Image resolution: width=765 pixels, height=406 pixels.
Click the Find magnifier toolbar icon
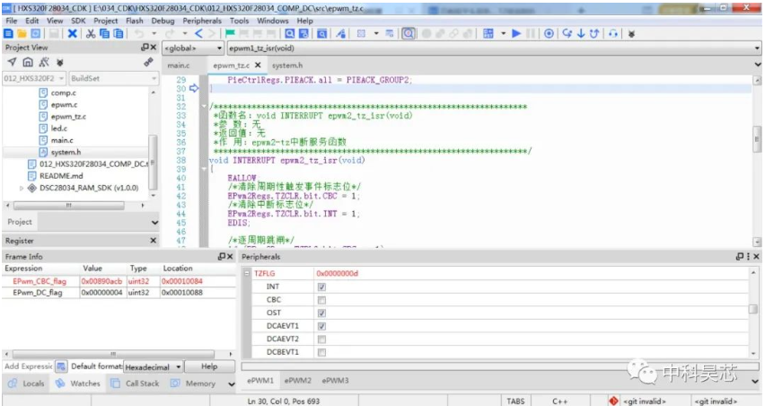point(290,33)
